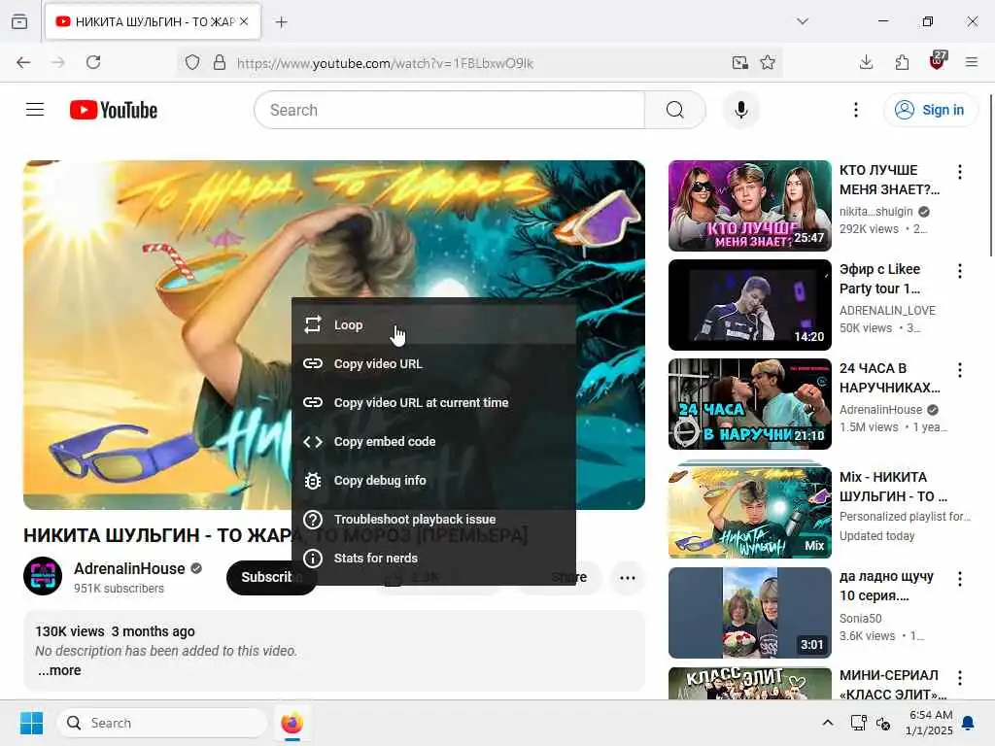Open AdrenalinHouse channel name link
995x746 pixels.
point(129,568)
